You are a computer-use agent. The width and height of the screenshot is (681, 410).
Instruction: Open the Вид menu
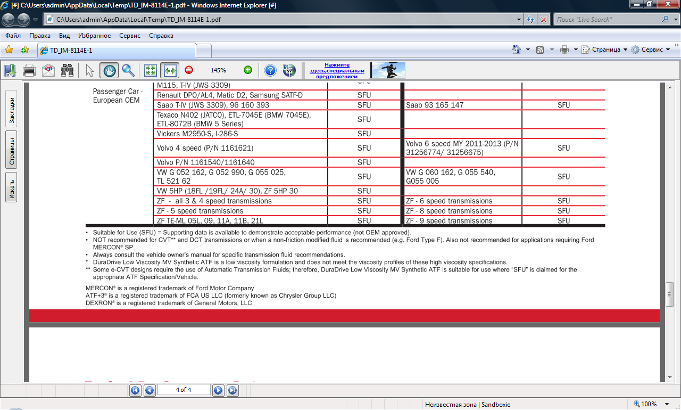(x=64, y=36)
